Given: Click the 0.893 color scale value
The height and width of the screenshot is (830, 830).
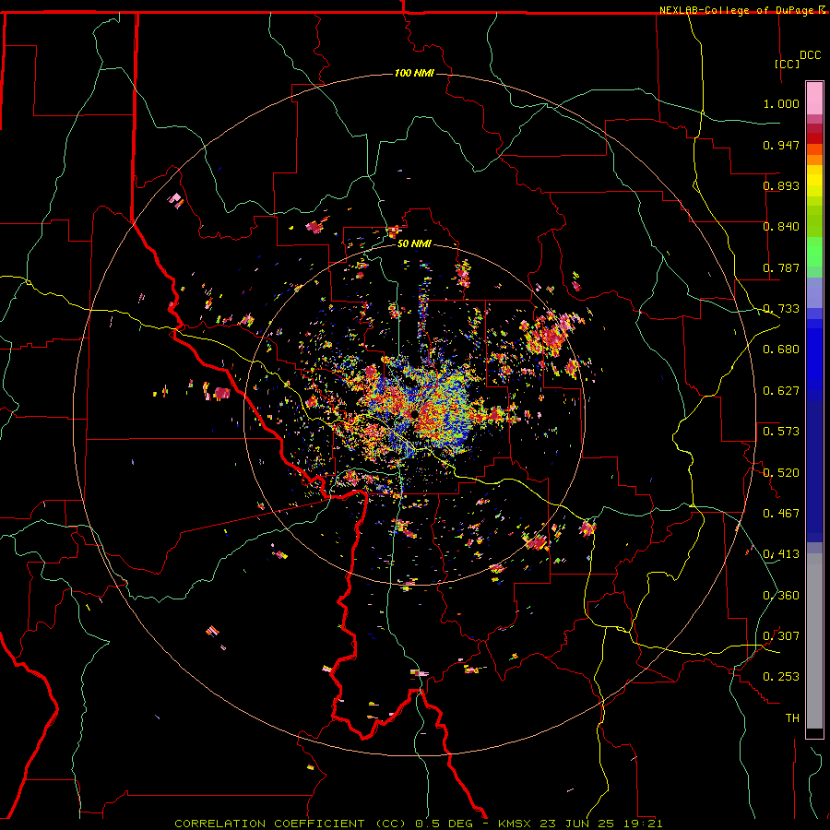Looking at the screenshot, I should 781,185.
